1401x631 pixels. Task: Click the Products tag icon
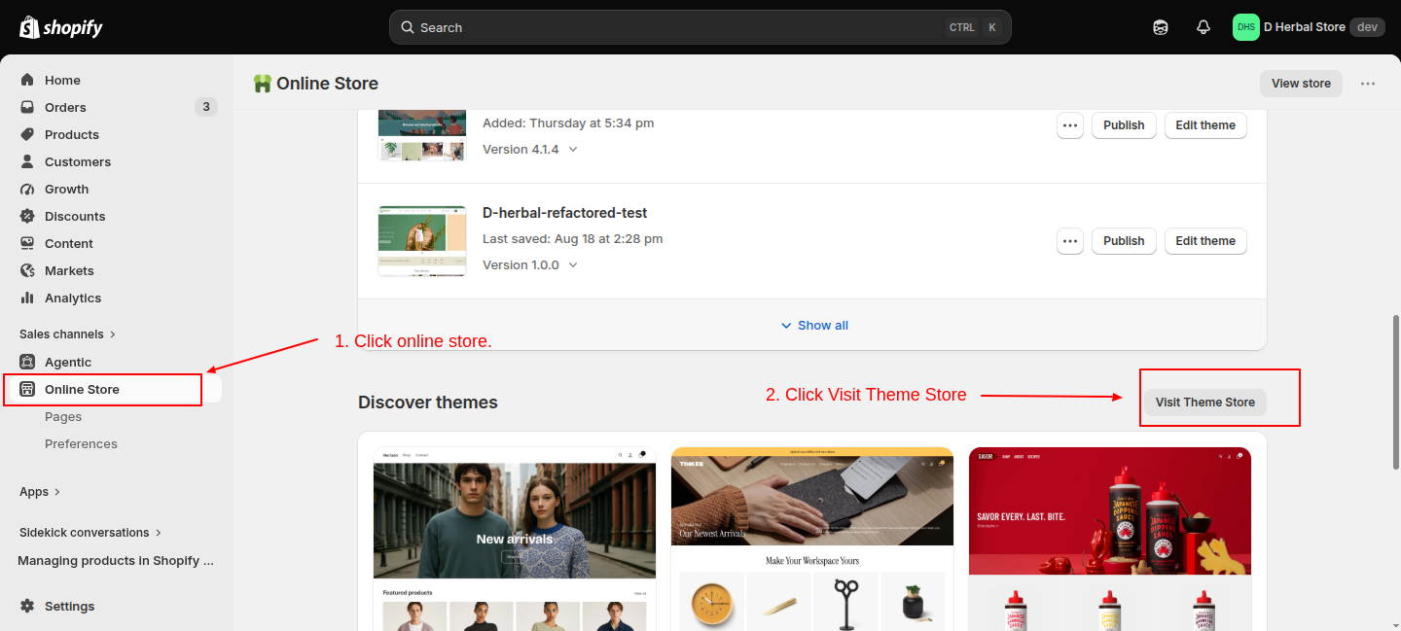(x=27, y=134)
